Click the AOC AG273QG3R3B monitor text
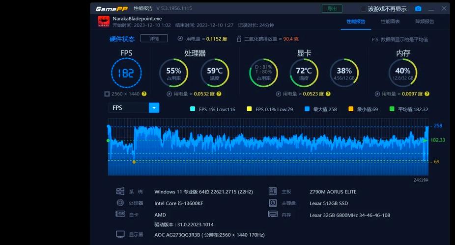The image size is (455, 245). point(209,235)
